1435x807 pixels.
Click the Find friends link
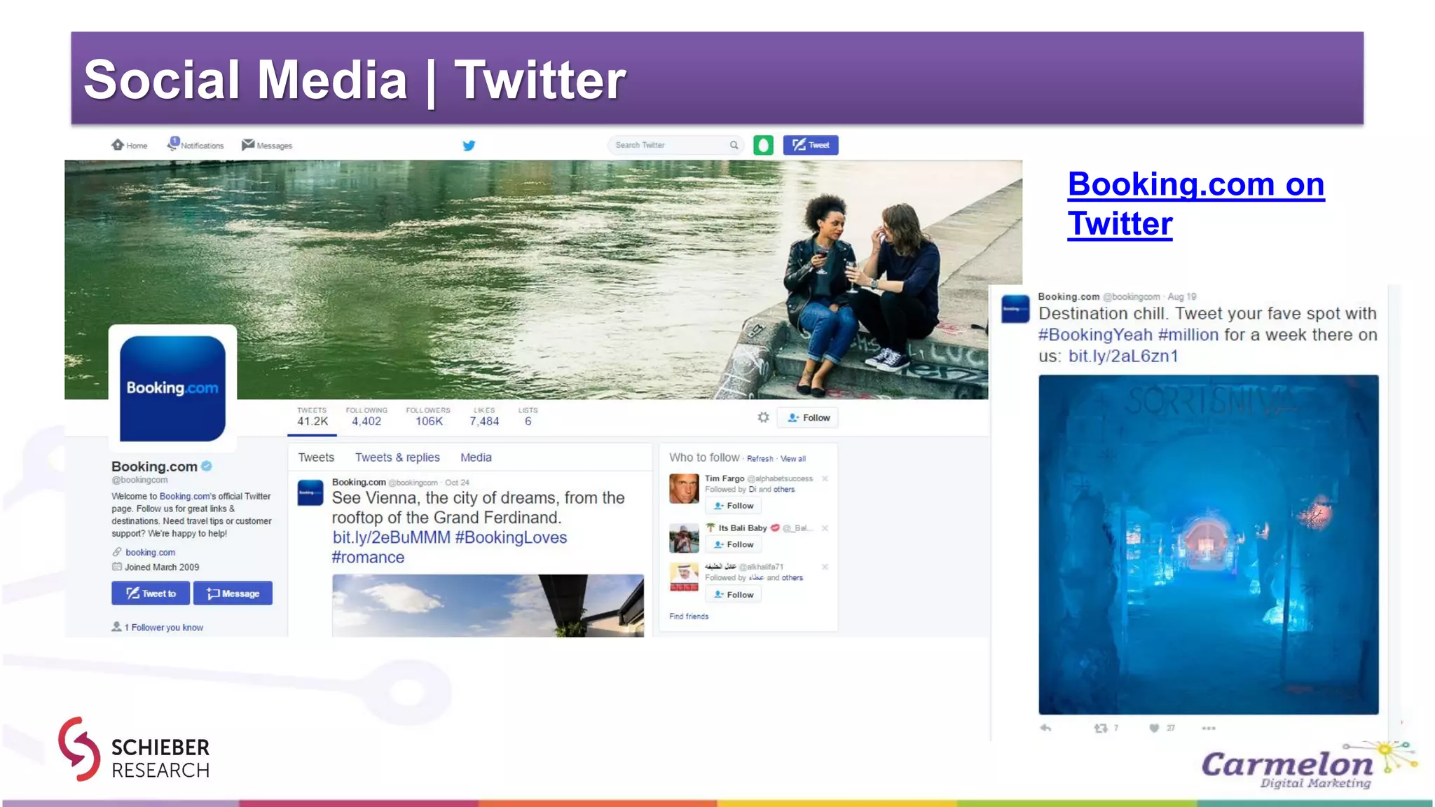689,616
